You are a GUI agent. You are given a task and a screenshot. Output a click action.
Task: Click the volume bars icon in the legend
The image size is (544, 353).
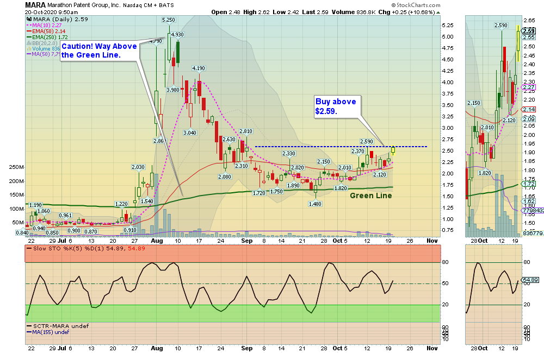tap(29, 49)
